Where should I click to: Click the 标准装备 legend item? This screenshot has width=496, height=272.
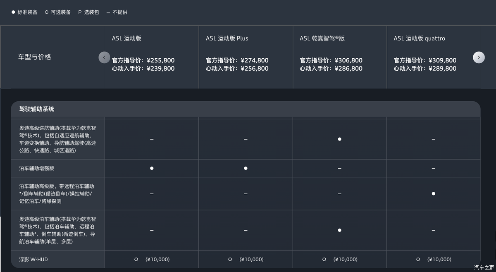click(x=24, y=12)
